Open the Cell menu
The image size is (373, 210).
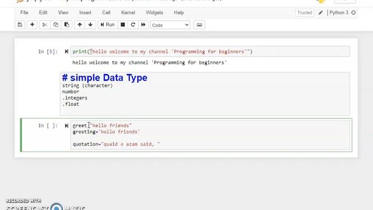pos(106,13)
